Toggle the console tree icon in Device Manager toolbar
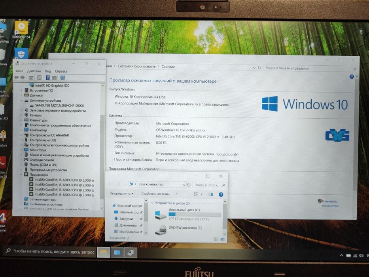This screenshot has width=369, height=277. (31, 78)
